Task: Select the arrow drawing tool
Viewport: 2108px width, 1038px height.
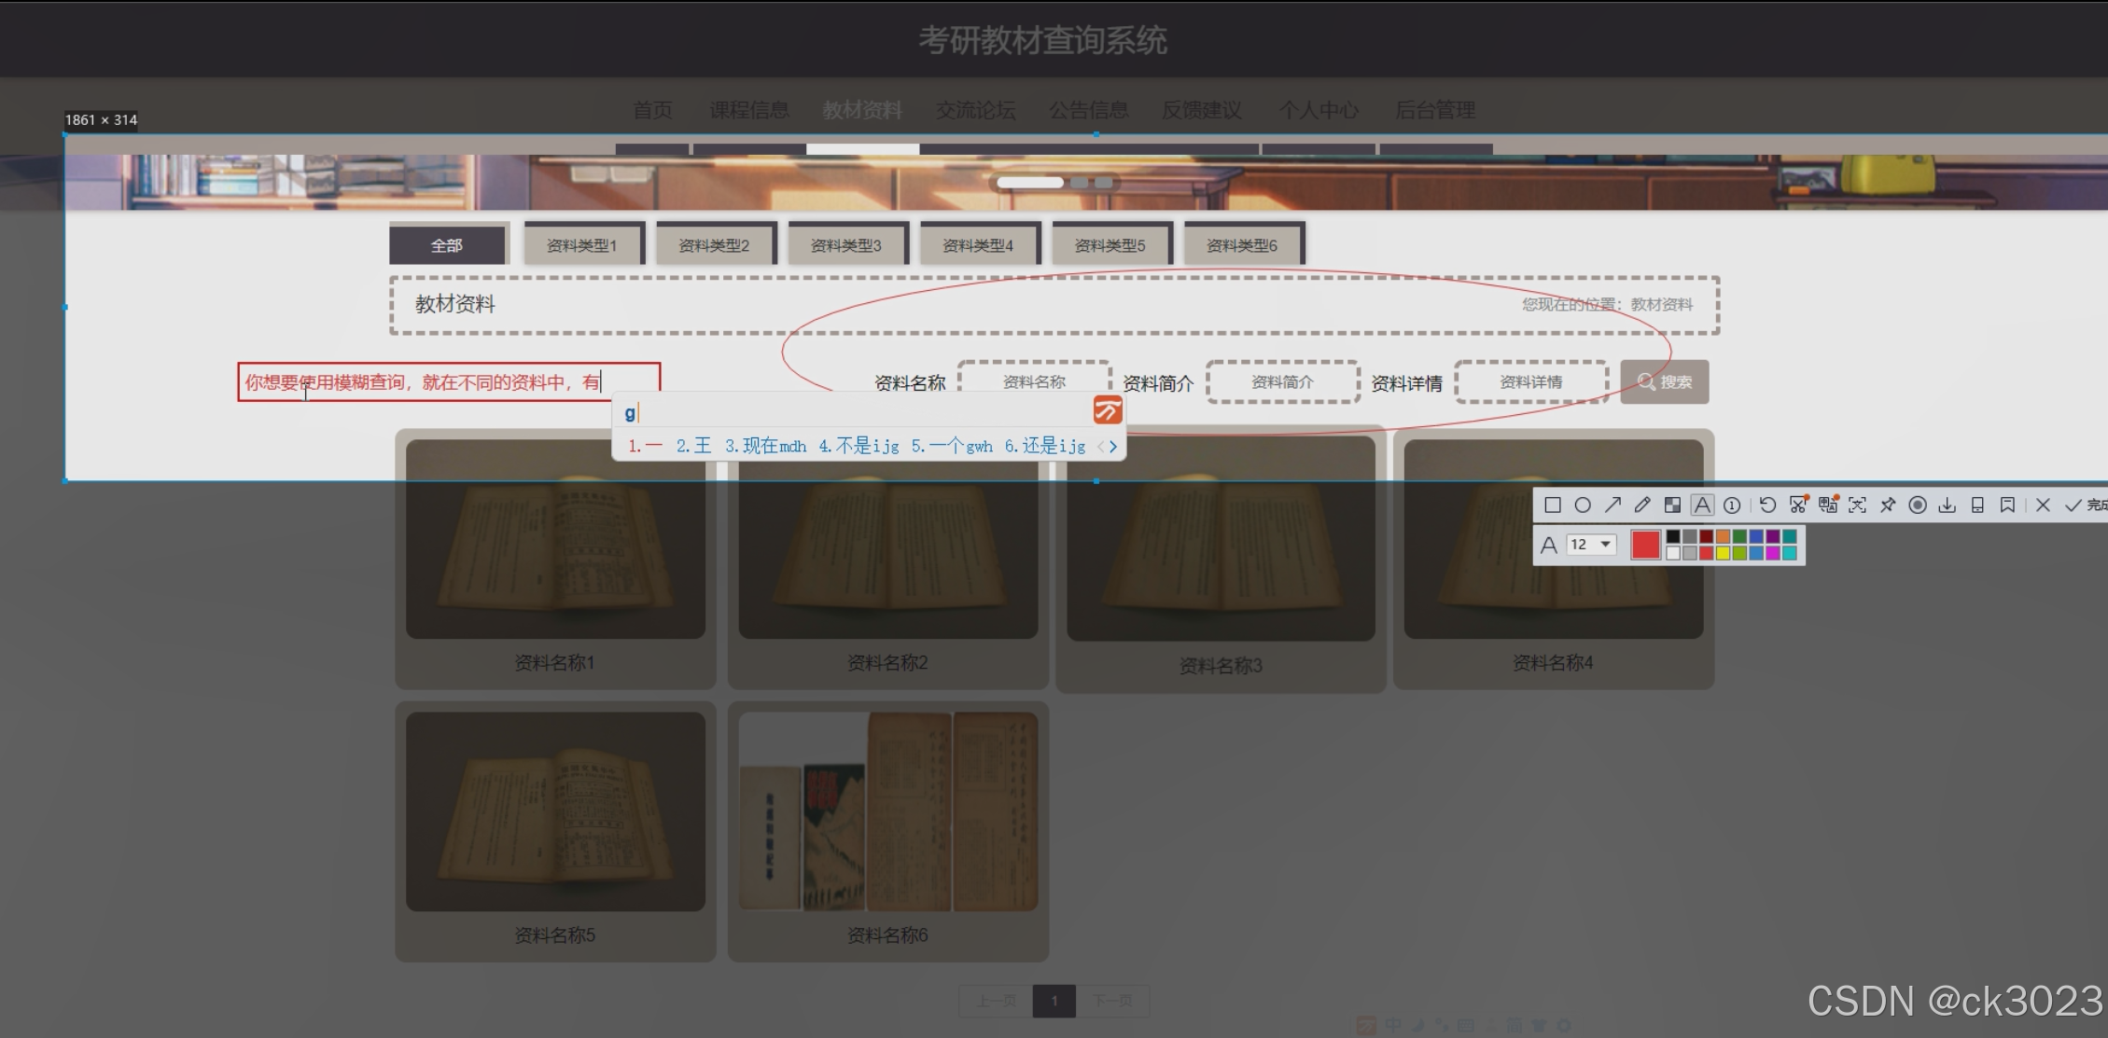Action: 1612,505
